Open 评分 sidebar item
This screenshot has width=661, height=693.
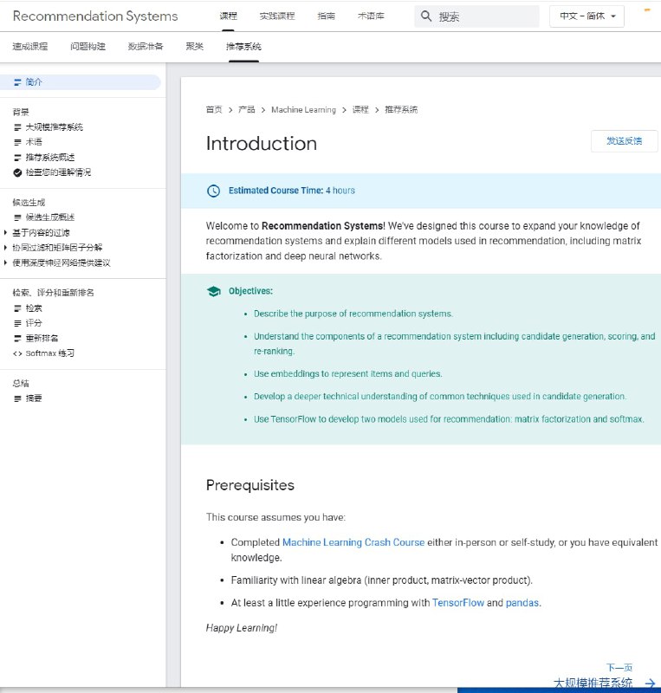(34, 323)
